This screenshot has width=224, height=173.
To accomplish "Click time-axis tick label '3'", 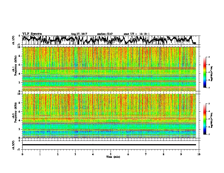I will 75,154.
